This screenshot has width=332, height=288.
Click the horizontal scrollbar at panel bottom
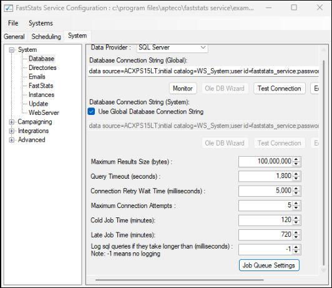click(180, 280)
